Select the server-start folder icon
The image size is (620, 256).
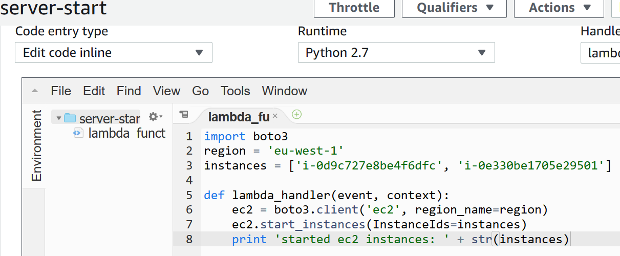[x=70, y=118]
